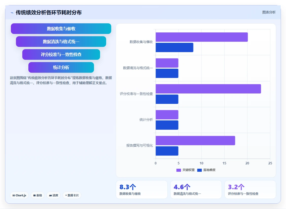Image resolution: width=286 pixels, height=209 pixels.
Task: Click the 表格 tag chip
Action: [37, 195]
